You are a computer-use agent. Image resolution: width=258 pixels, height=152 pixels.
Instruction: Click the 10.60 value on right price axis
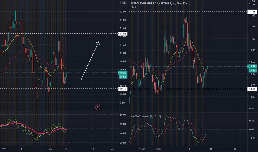[252, 62]
